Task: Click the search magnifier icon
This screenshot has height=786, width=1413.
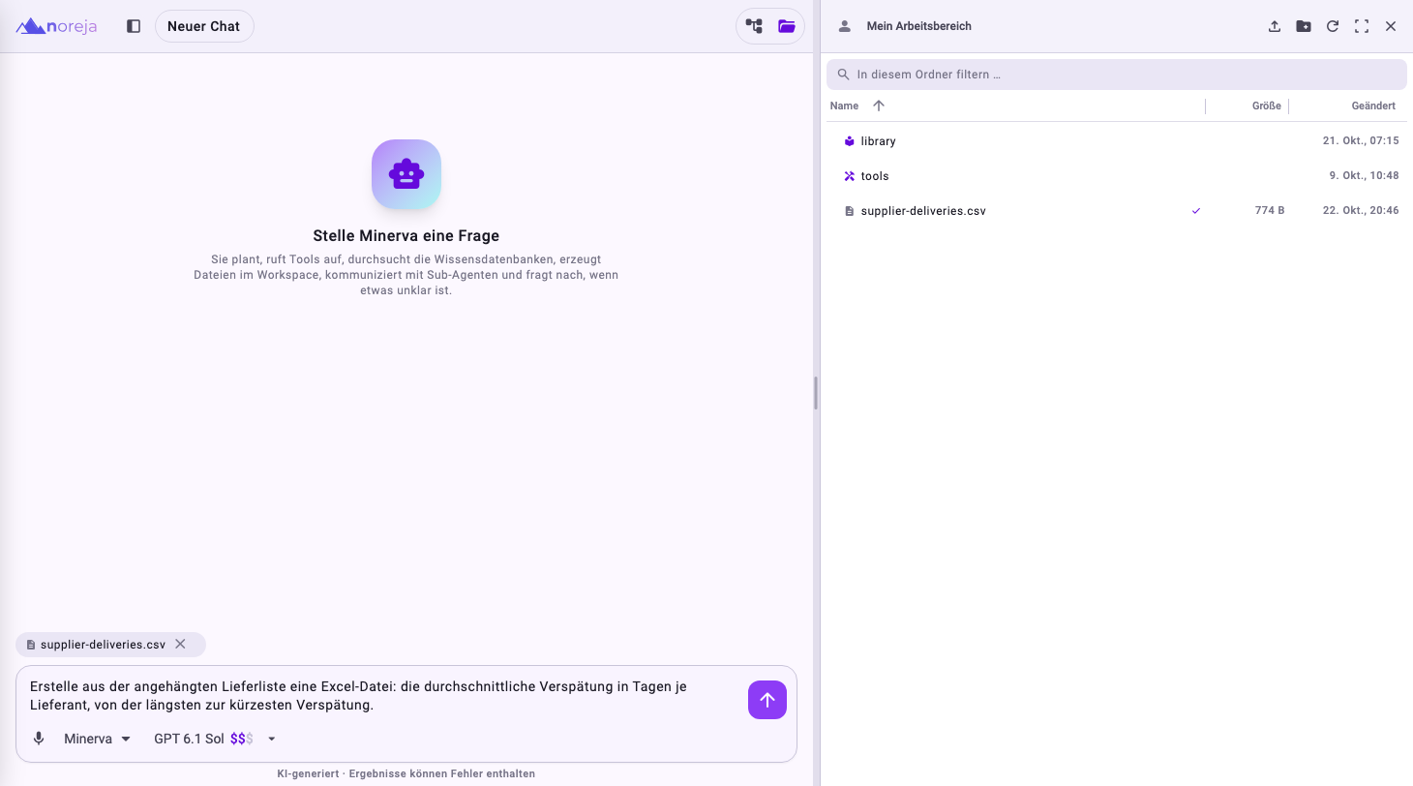Action: click(843, 75)
